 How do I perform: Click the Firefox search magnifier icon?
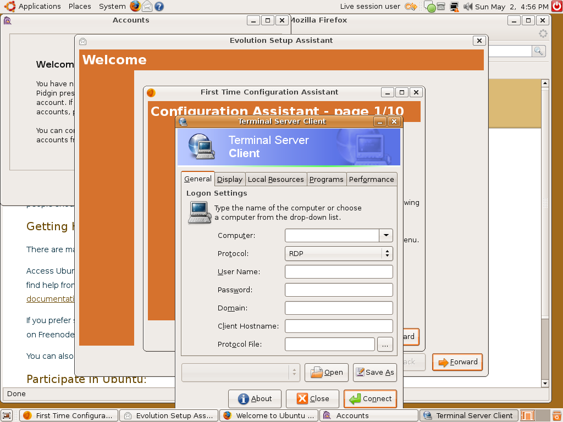(538, 51)
